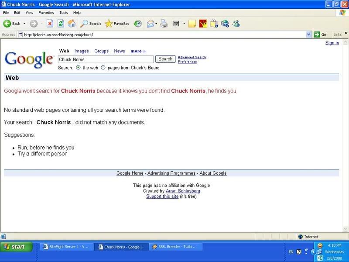Viewport: 349px width, 262px height.
Task: Open the Favorites menu
Action: 46,13
